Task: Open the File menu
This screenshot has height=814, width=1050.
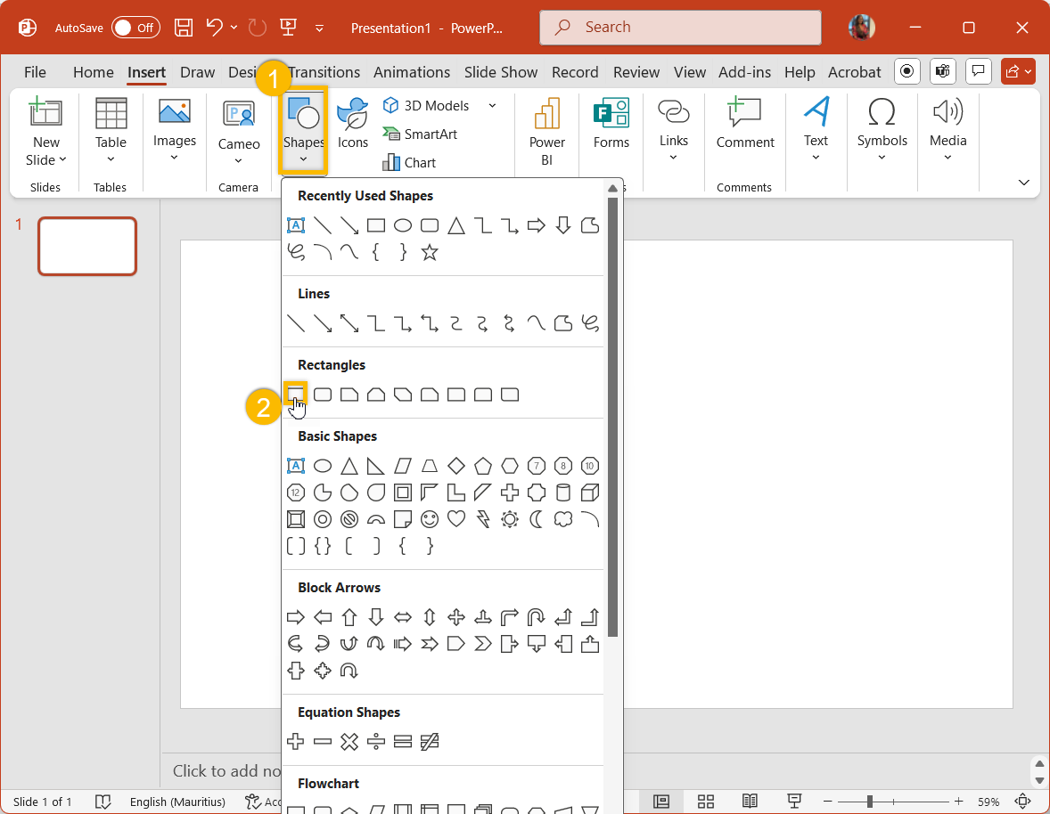Action: 35,72
